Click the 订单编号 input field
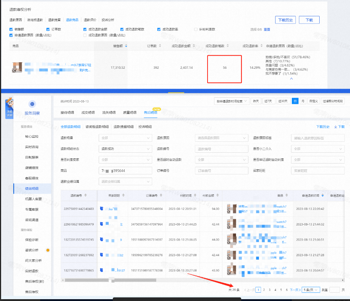Viewport: 350px width, 301px height. click(x=221, y=171)
